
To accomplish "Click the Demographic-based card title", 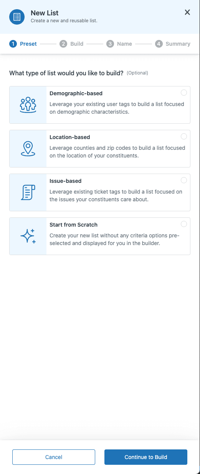I will pos(76,93).
